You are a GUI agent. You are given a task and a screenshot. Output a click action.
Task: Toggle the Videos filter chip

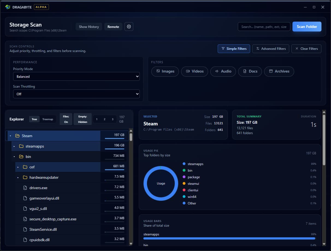click(x=195, y=71)
